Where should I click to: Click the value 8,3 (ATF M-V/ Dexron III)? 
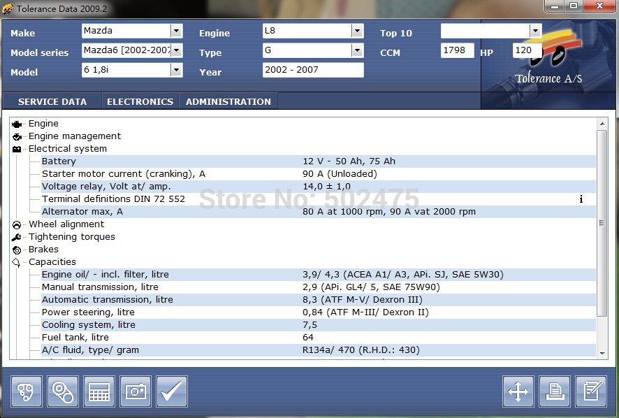363,300
